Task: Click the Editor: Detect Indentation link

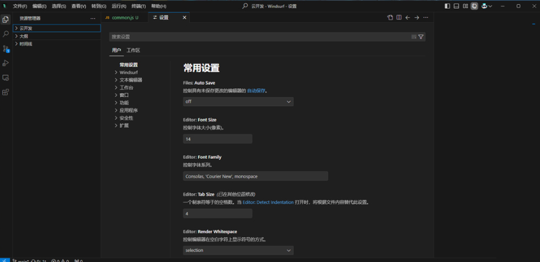Action: tap(268, 202)
